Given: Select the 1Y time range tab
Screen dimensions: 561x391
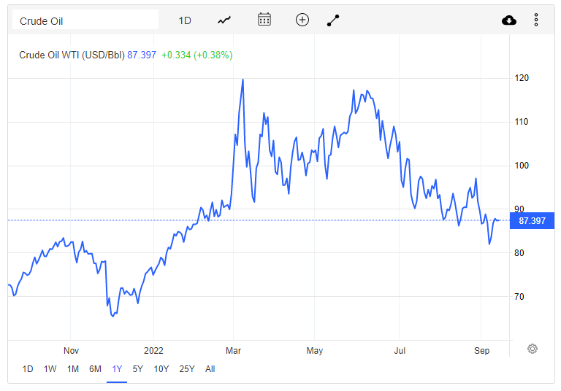Looking at the screenshot, I should click(117, 369).
